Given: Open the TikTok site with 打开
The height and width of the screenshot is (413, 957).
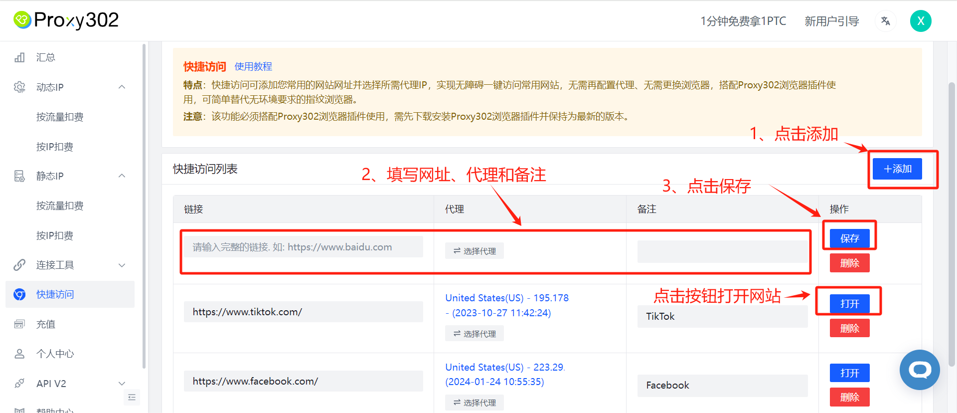Looking at the screenshot, I should (x=850, y=304).
